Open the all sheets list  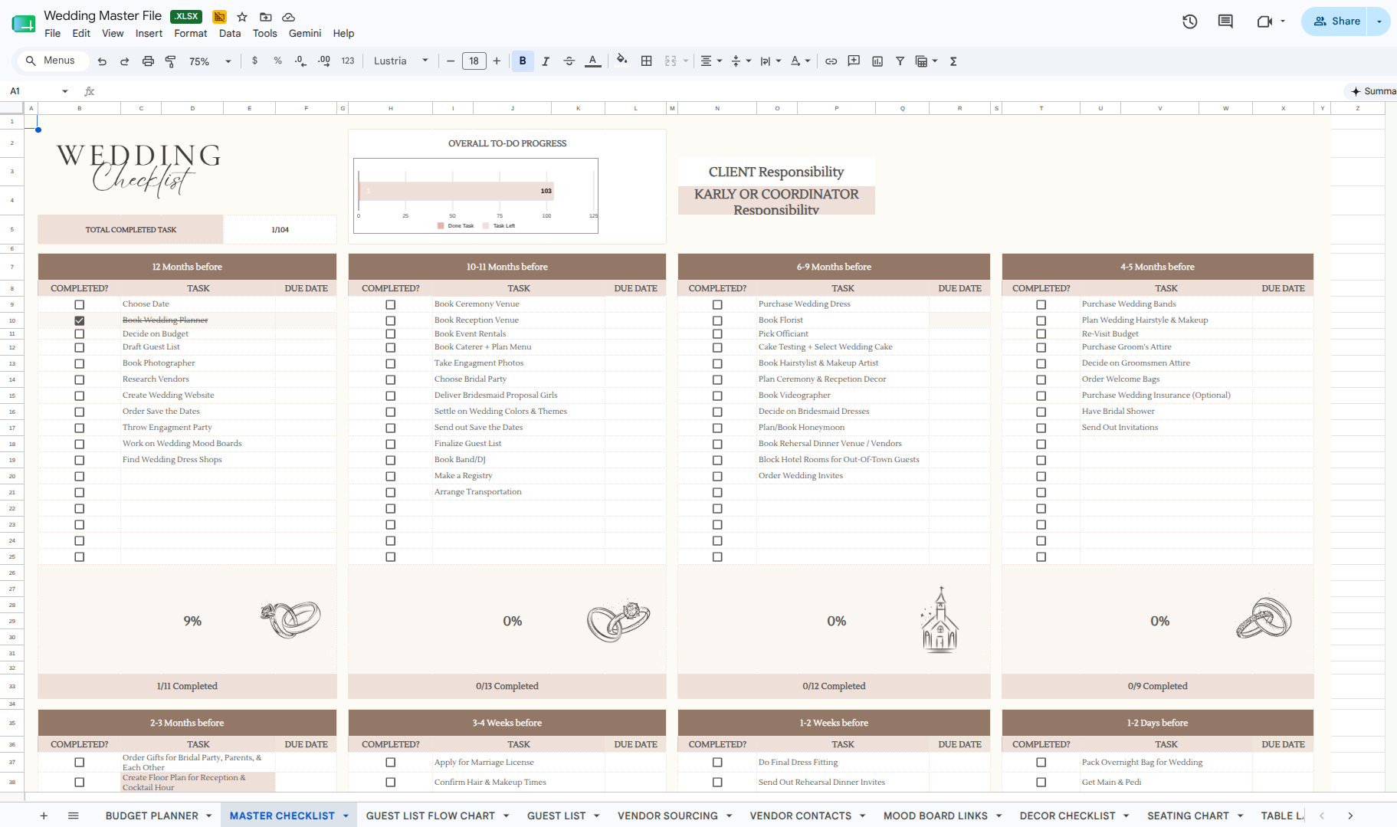click(74, 816)
